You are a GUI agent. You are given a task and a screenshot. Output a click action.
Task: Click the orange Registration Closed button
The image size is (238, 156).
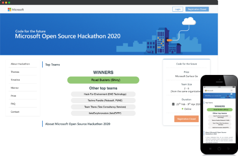click(x=187, y=119)
